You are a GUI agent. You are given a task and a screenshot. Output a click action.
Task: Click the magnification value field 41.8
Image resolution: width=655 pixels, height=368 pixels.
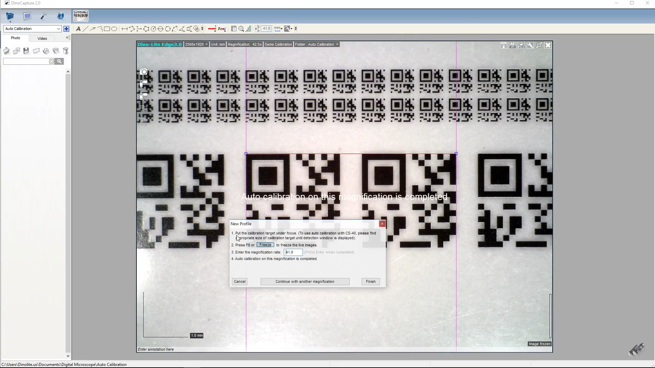266,29
